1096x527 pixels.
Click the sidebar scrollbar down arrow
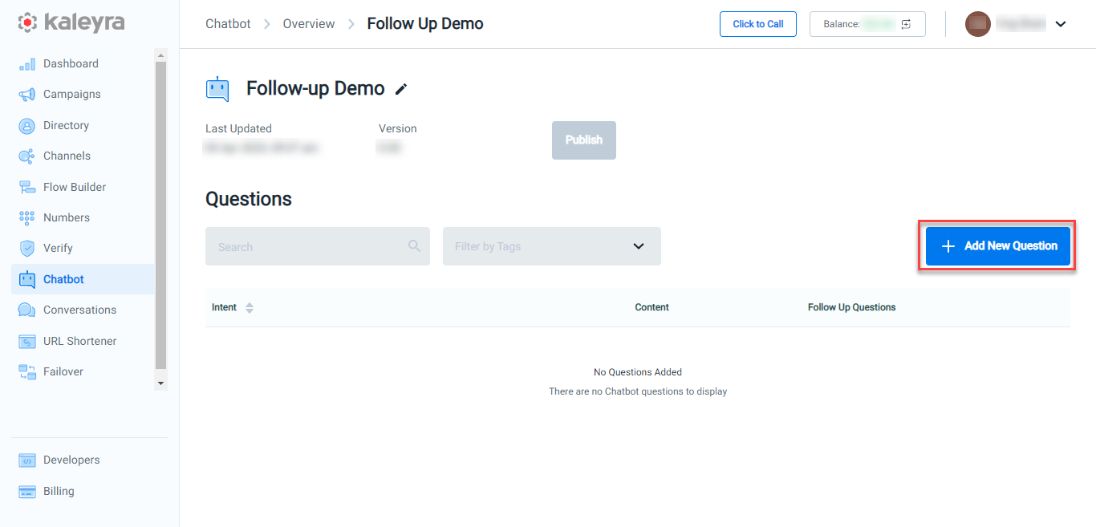tap(160, 384)
